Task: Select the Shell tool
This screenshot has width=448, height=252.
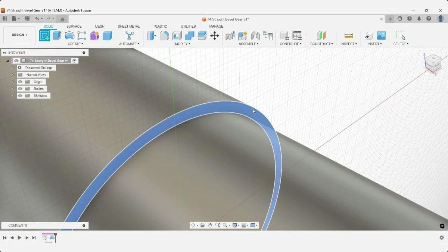Action: tap(177, 35)
